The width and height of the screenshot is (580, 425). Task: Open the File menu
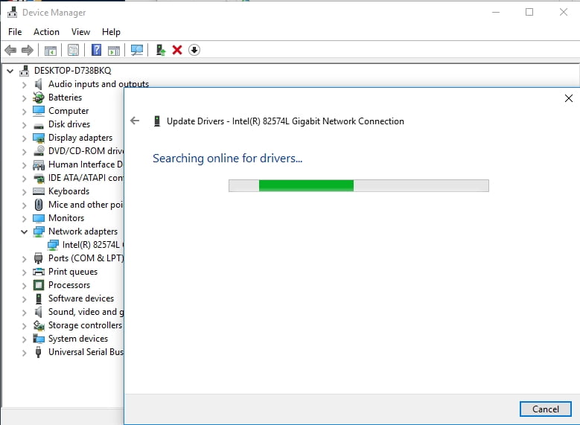15,32
